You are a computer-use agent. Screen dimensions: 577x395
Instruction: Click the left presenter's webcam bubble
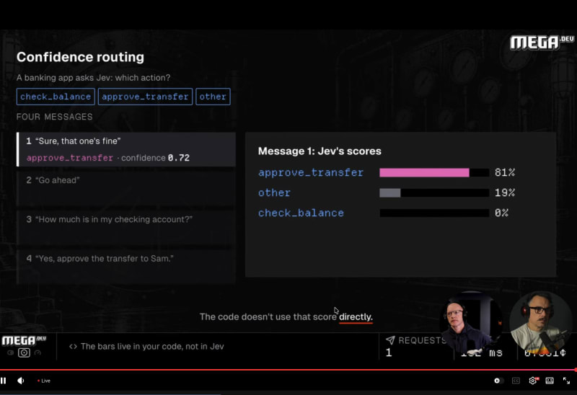(x=470, y=322)
